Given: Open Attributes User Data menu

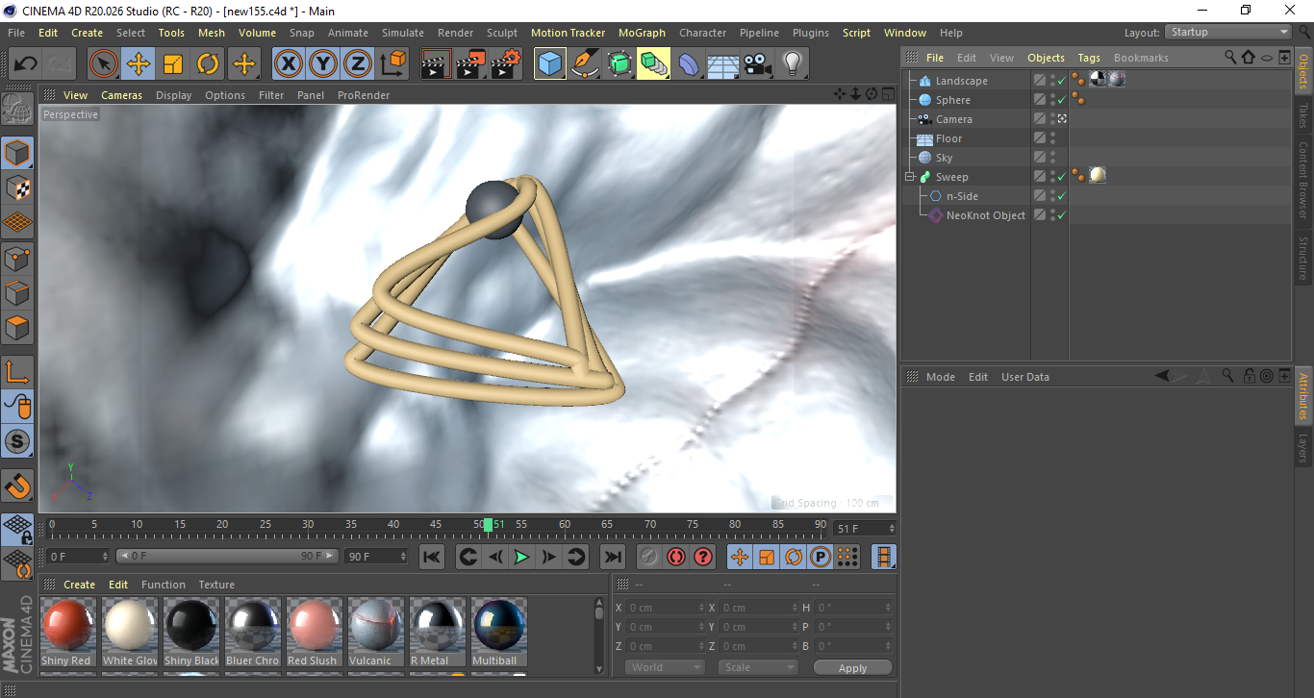Looking at the screenshot, I should pyautogui.click(x=1025, y=377).
